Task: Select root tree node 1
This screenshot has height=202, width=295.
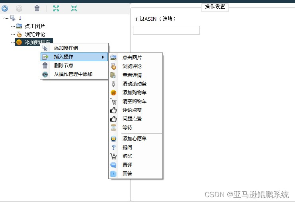Action: point(20,18)
